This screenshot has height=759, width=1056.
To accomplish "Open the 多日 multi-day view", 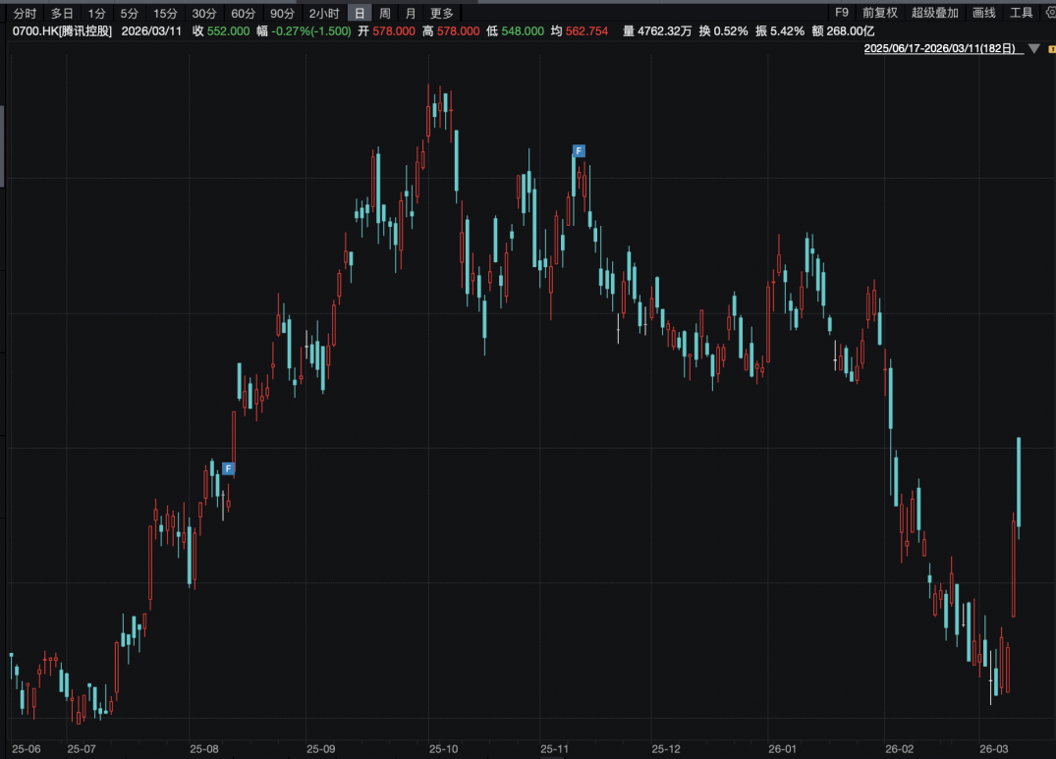I will [62, 13].
